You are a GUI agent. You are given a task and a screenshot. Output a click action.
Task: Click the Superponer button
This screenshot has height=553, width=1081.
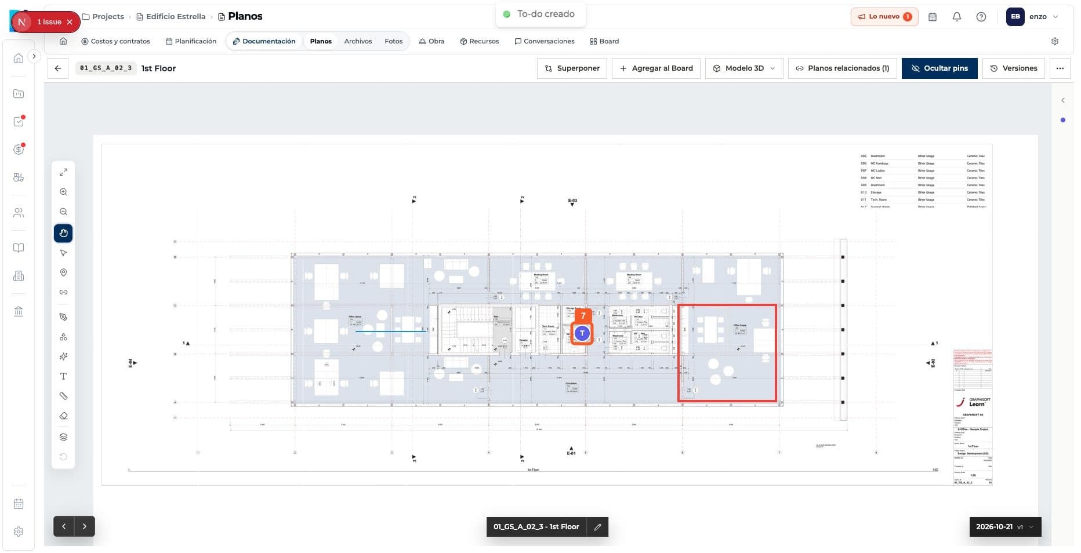(572, 68)
